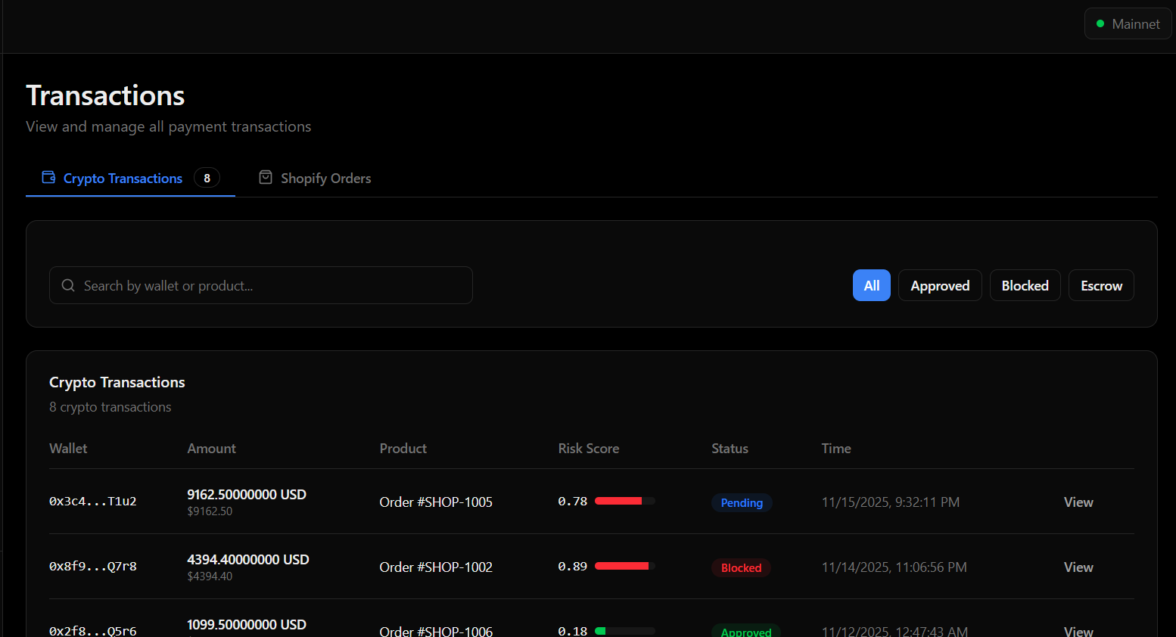
Task: Click the count badge showing 8
Action: click(207, 178)
